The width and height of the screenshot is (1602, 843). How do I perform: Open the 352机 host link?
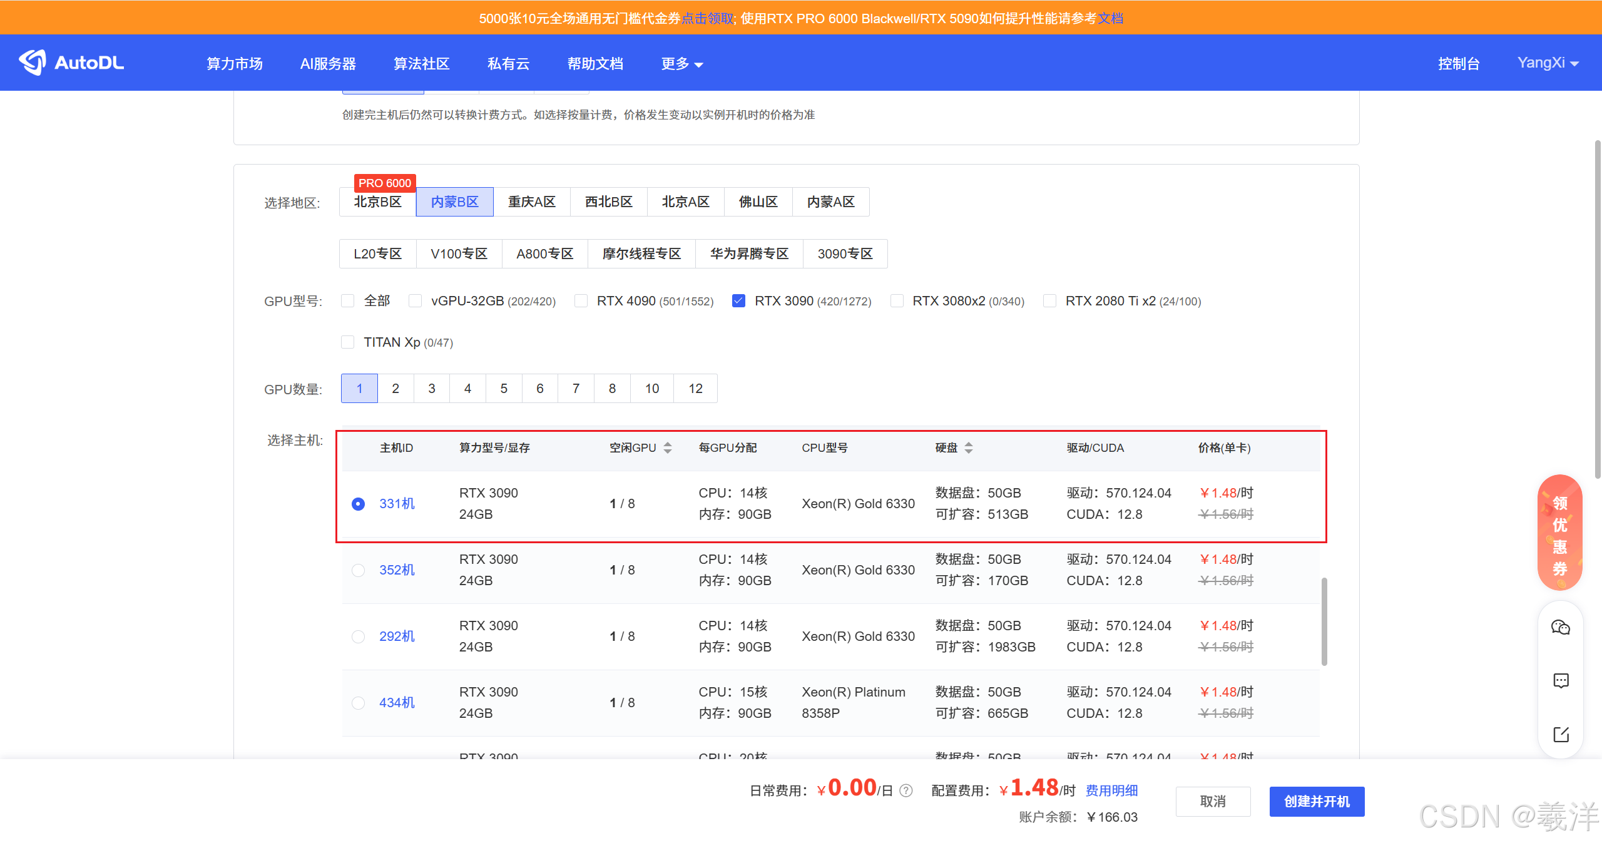point(397,570)
